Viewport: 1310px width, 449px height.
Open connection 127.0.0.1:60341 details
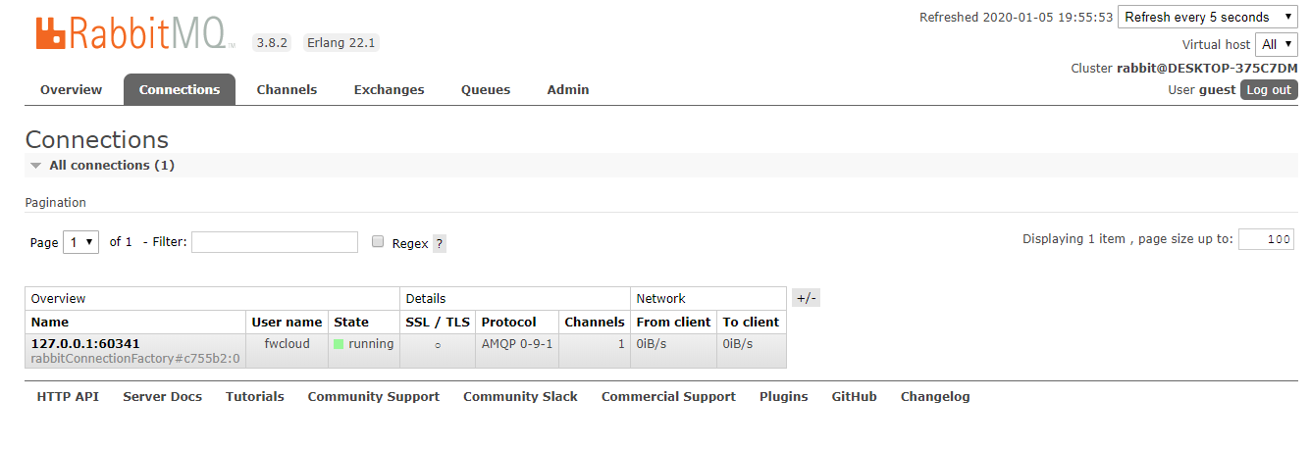point(85,344)
